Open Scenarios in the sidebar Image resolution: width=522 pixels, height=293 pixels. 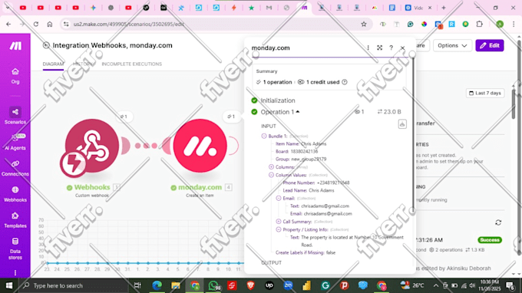[x=15, y=116]
